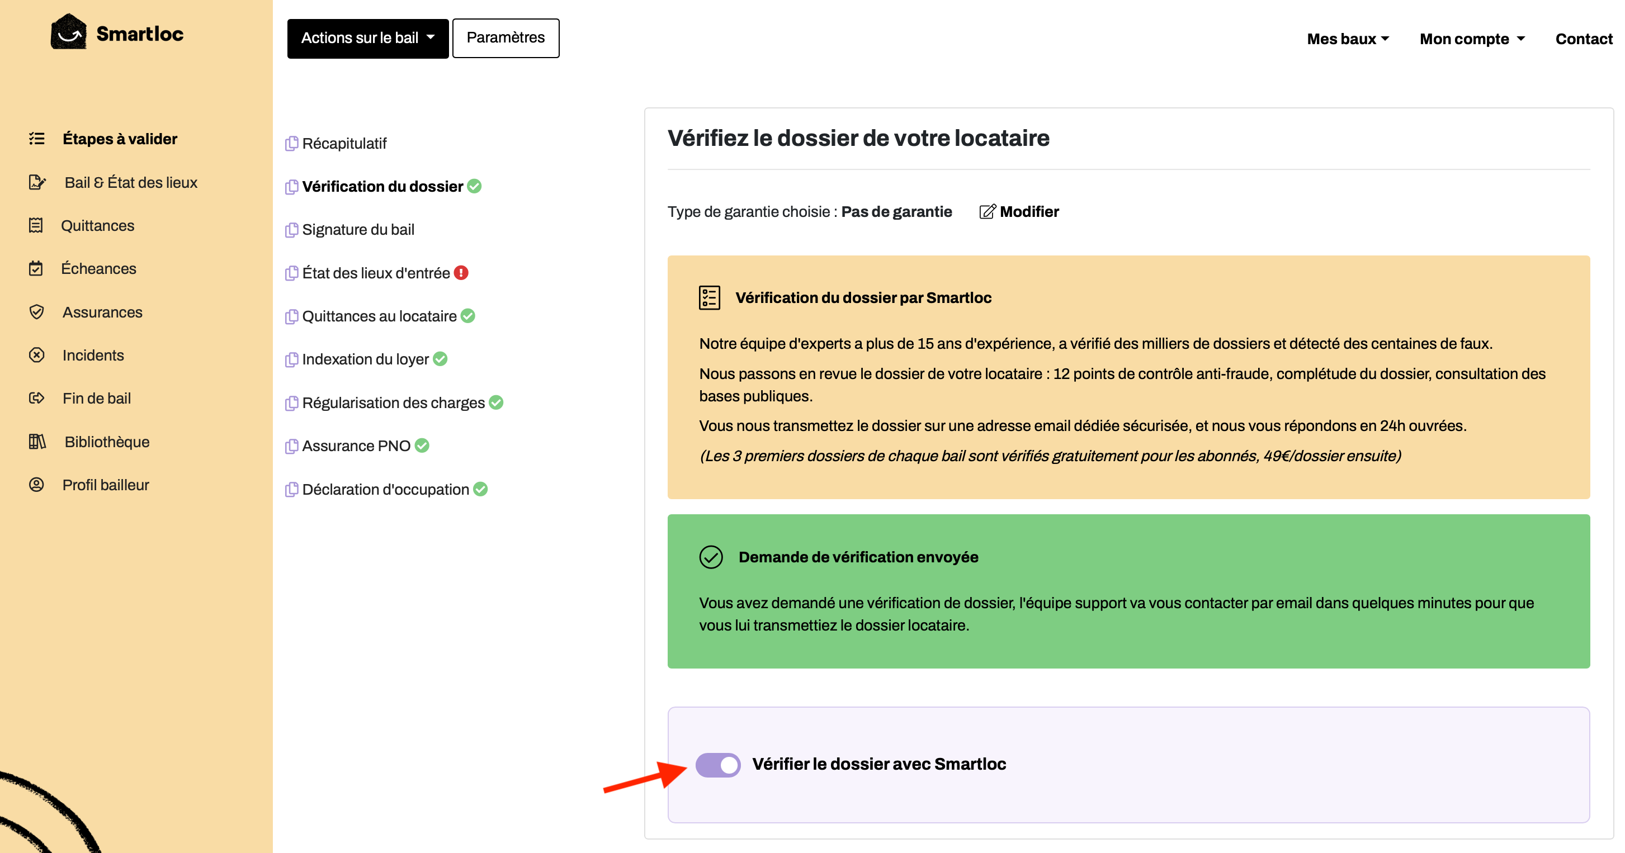Screen dimensions: 1625x853
Task: Click the checklist icon in the Smartloc verification box
Action: click(710, 297)
